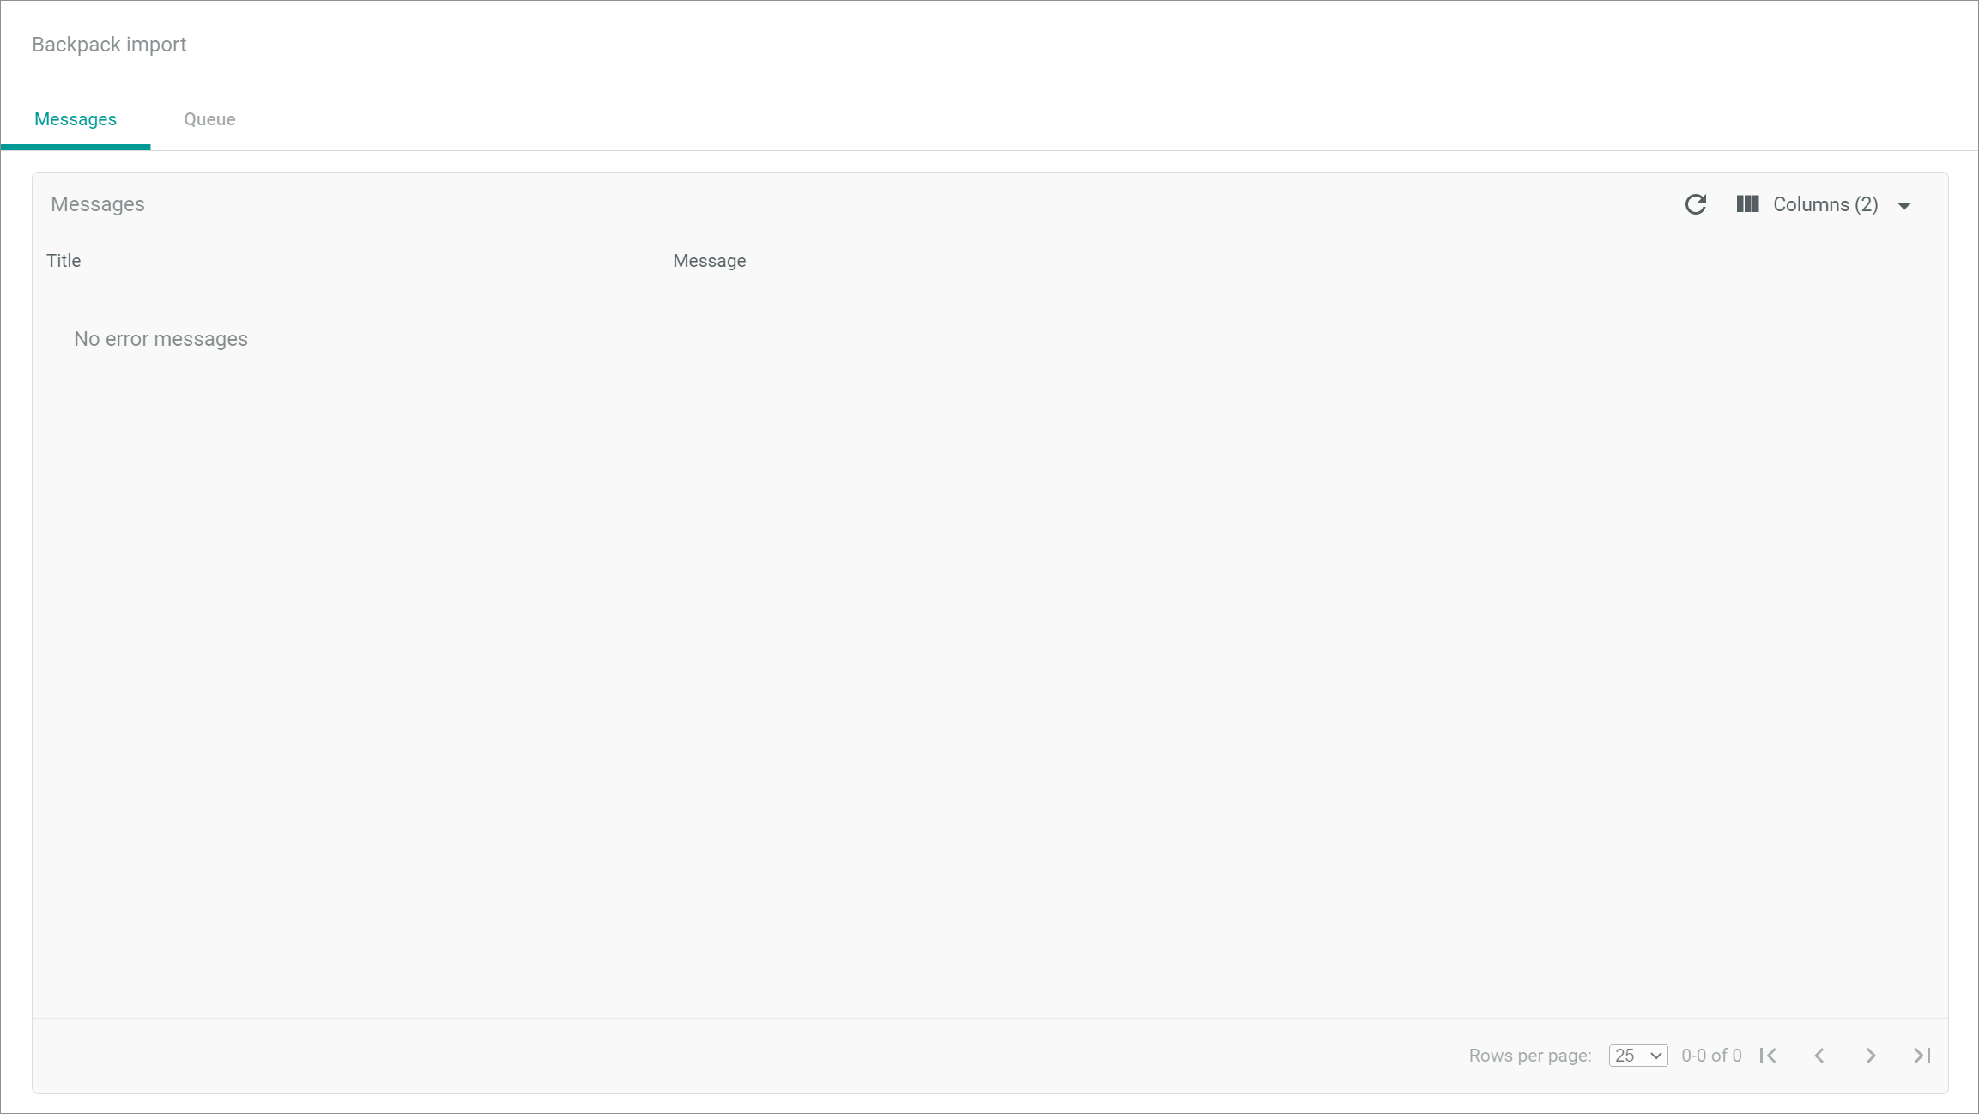Click the Messages panel title
Viewport: 1979px width, 1114px height.
[98, 204]
